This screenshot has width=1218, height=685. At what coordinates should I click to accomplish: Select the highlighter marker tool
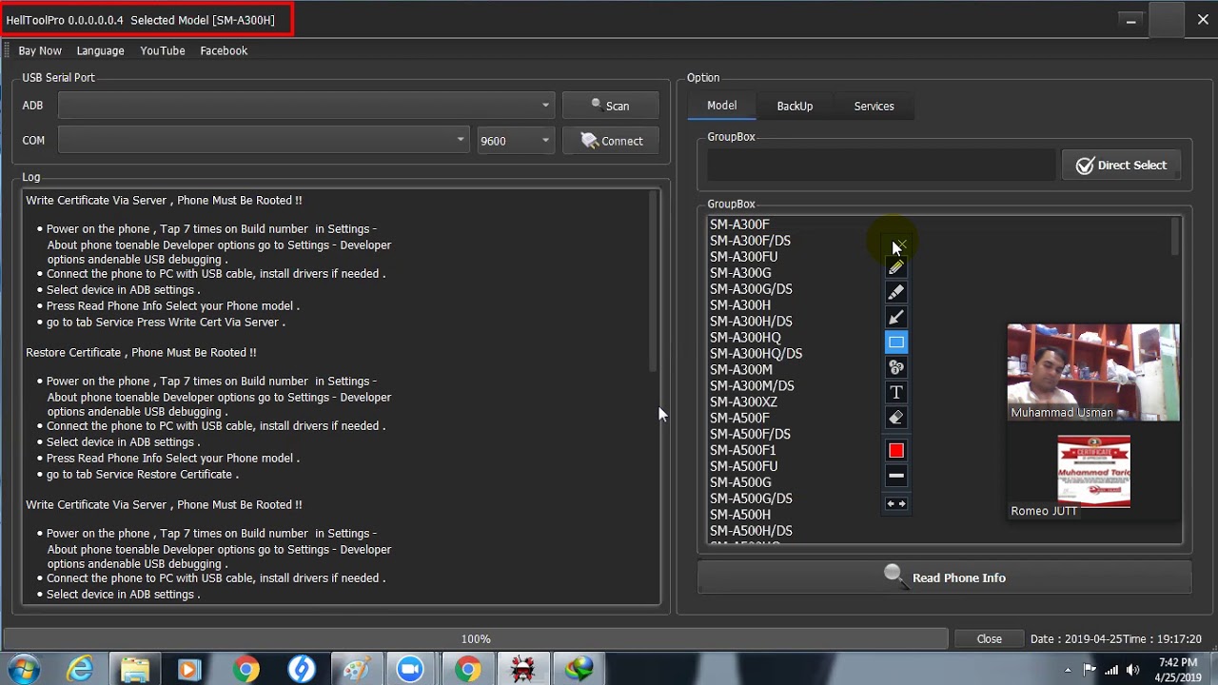(x=896, y=292)
